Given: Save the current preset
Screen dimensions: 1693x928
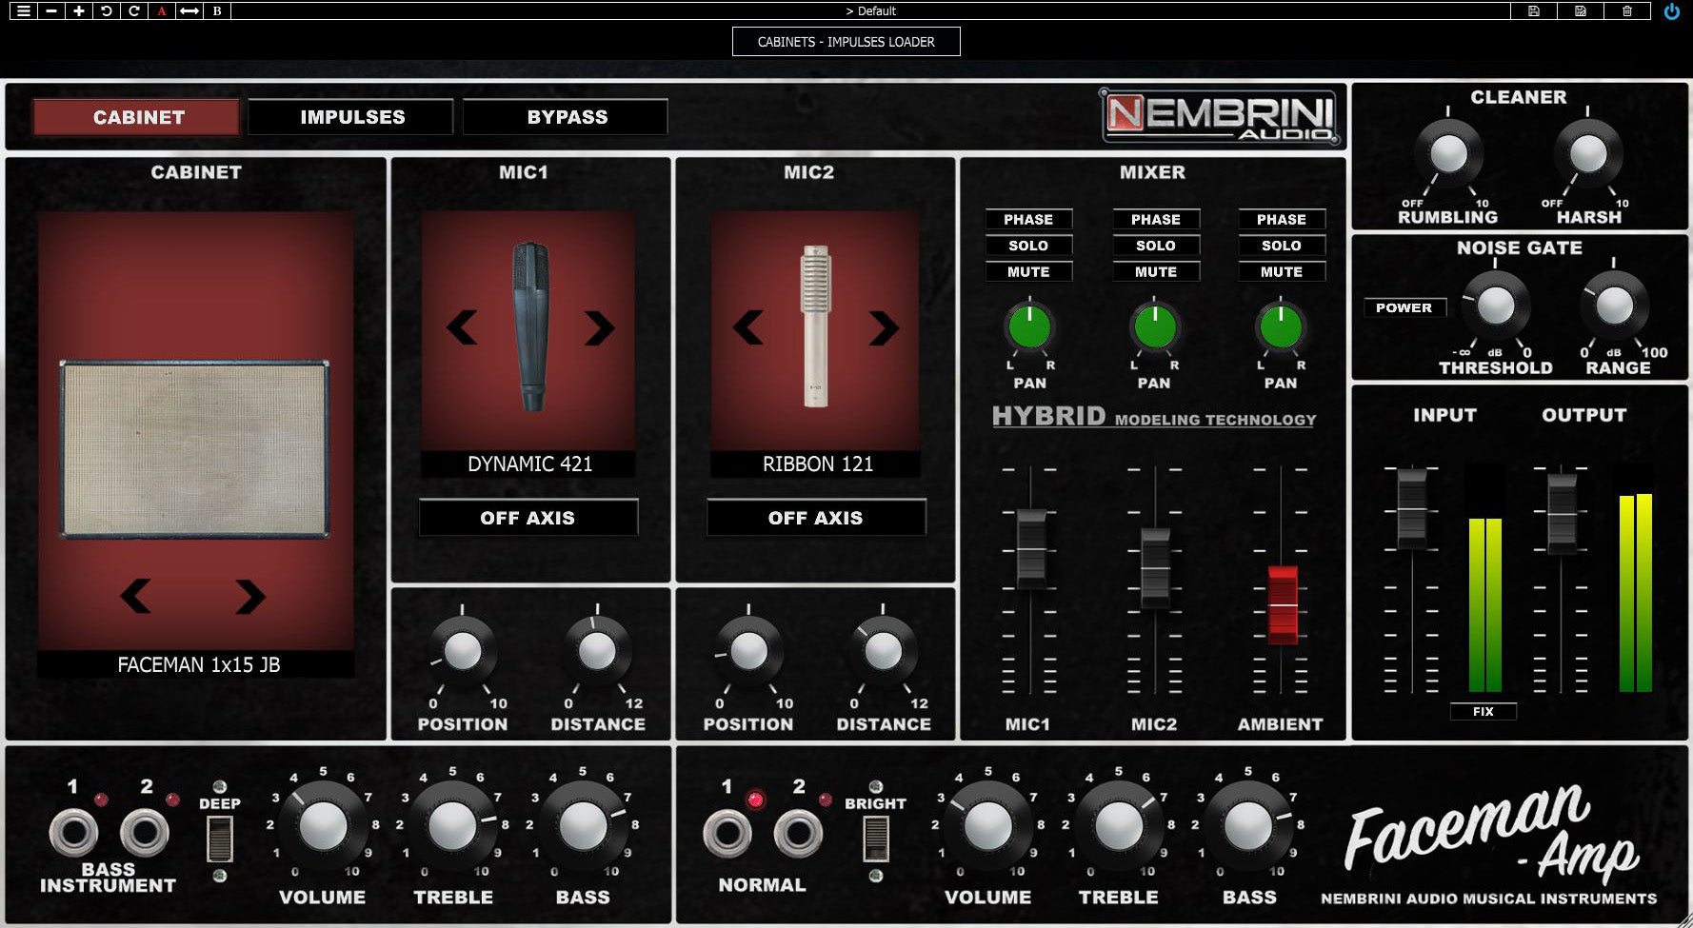Looking at the screenshot, I should click(1533, 10).
